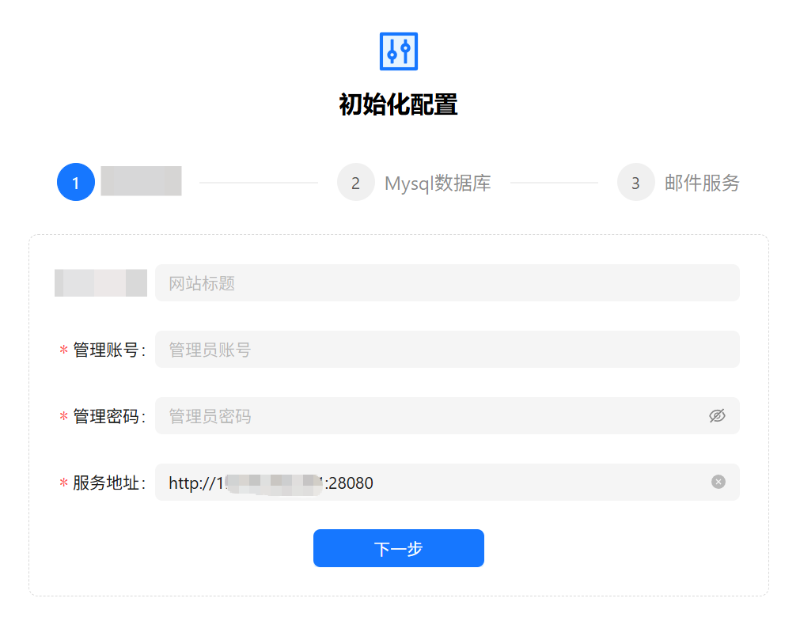Click the 管理密码 field label
The image size is (800, 617).
point(107,417)
